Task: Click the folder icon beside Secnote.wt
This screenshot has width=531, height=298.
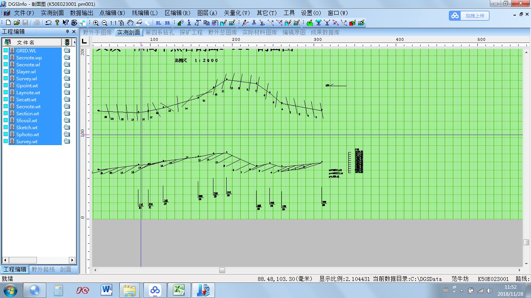Action: [x=67, y=106]
